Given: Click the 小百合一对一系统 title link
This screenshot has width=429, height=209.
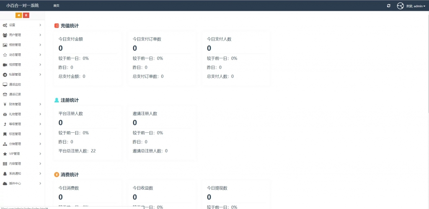Looking at the screenshot, I should click(23, 6).
